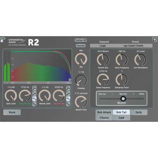Click the Wide label on Width control

point(142,94)
